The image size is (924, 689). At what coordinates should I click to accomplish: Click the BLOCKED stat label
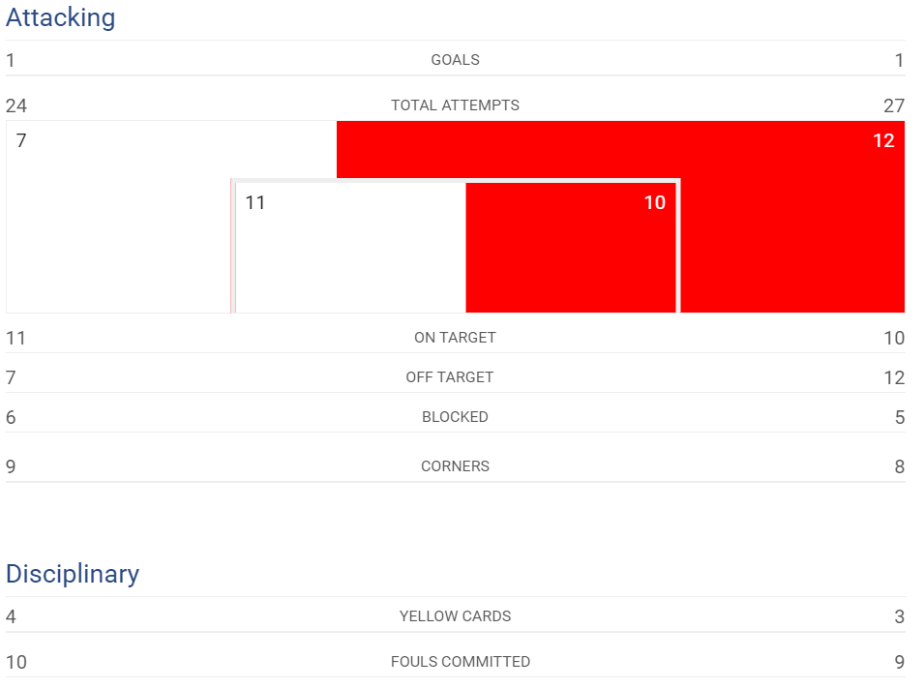(455, 417)
